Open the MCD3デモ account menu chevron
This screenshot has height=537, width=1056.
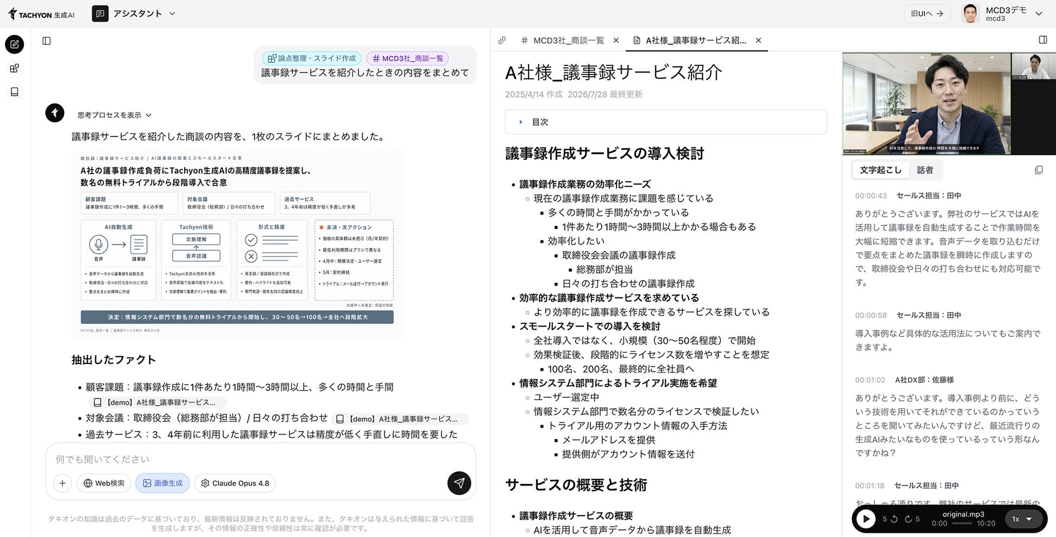tap(1039, 14)
